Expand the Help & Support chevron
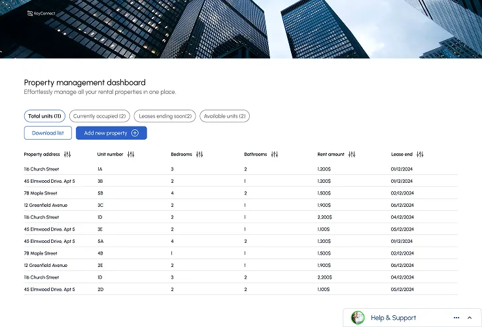The height and width of the screenshot is (327, 482). coord(470,318)
